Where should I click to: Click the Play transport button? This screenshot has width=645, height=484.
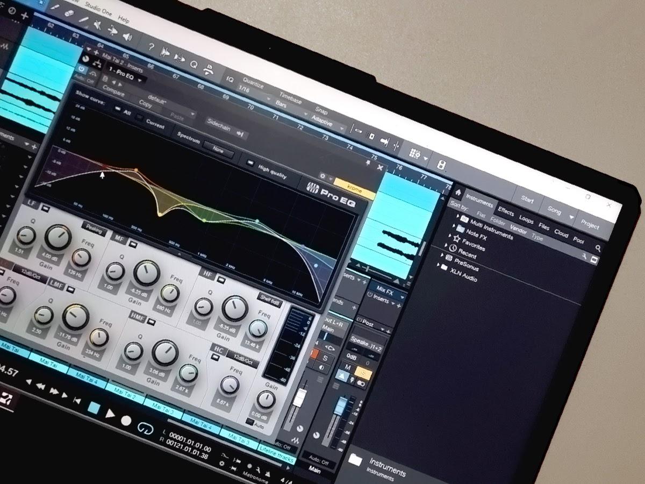pos(110,414)
